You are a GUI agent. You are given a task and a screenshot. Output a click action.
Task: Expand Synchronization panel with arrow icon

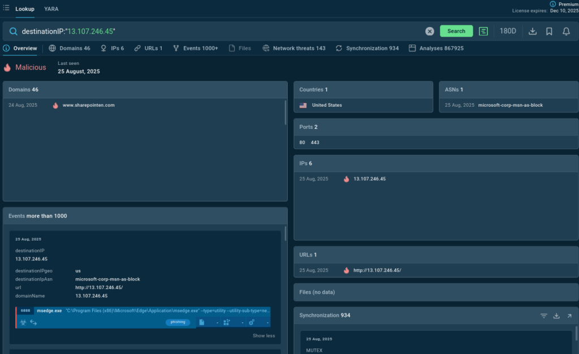[569, 316]
